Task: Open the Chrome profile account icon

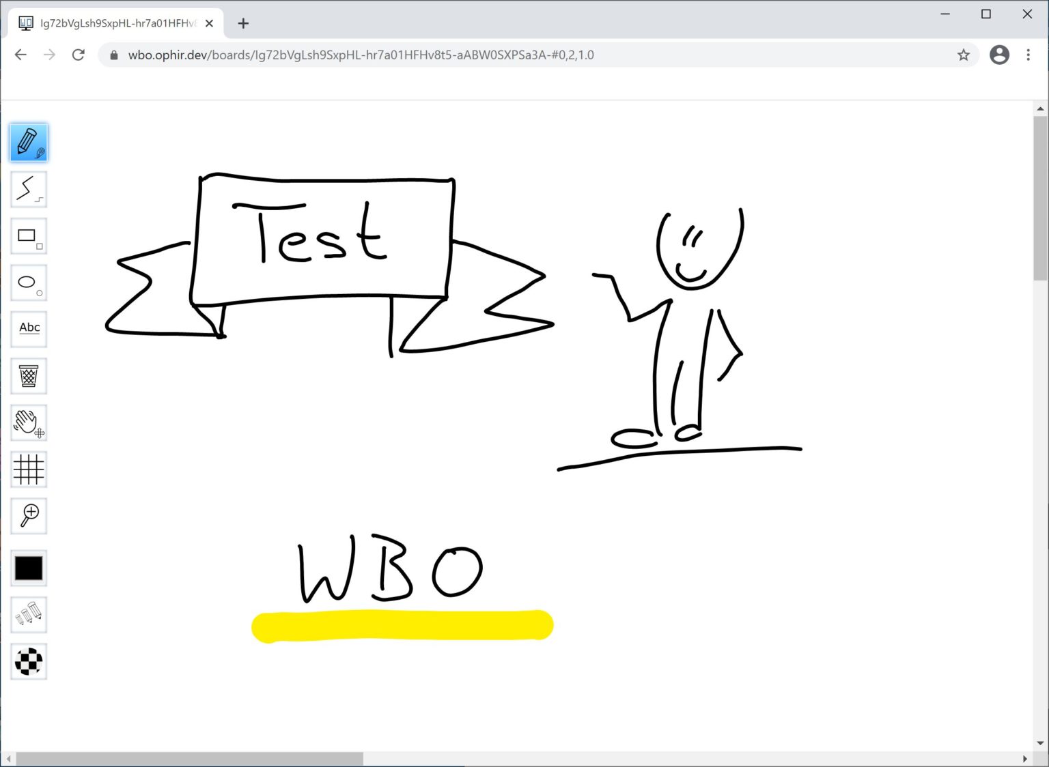Action: pyautogui.click(x=999, y=55)
